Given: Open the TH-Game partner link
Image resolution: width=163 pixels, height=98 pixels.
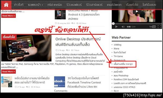Looking at the screenshot, I should point(118,56).
